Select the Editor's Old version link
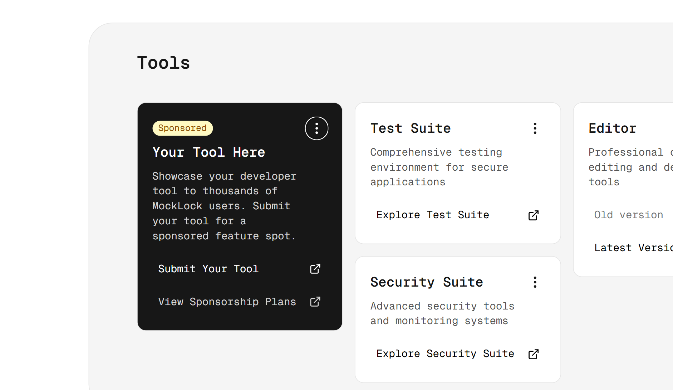This screenshot has height=390, width=673. click(629, 215)
